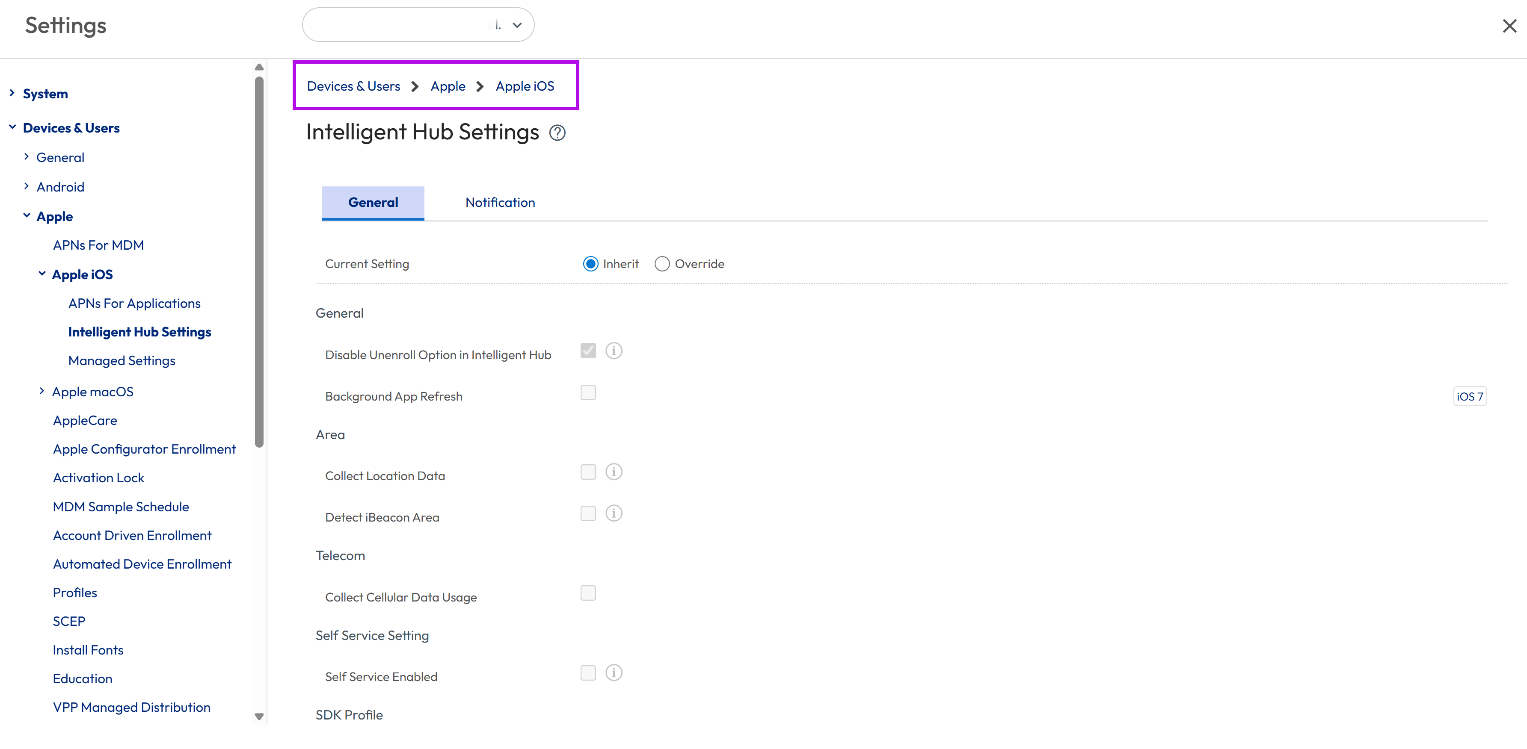This screenshot has width=1527, height=749.
Task: Click Apple breadcrumb link
Action: pyautogui.click(x=448, y=86)
